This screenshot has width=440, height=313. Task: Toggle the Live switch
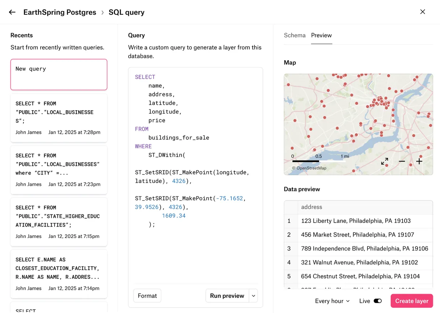tap(378, 301)
